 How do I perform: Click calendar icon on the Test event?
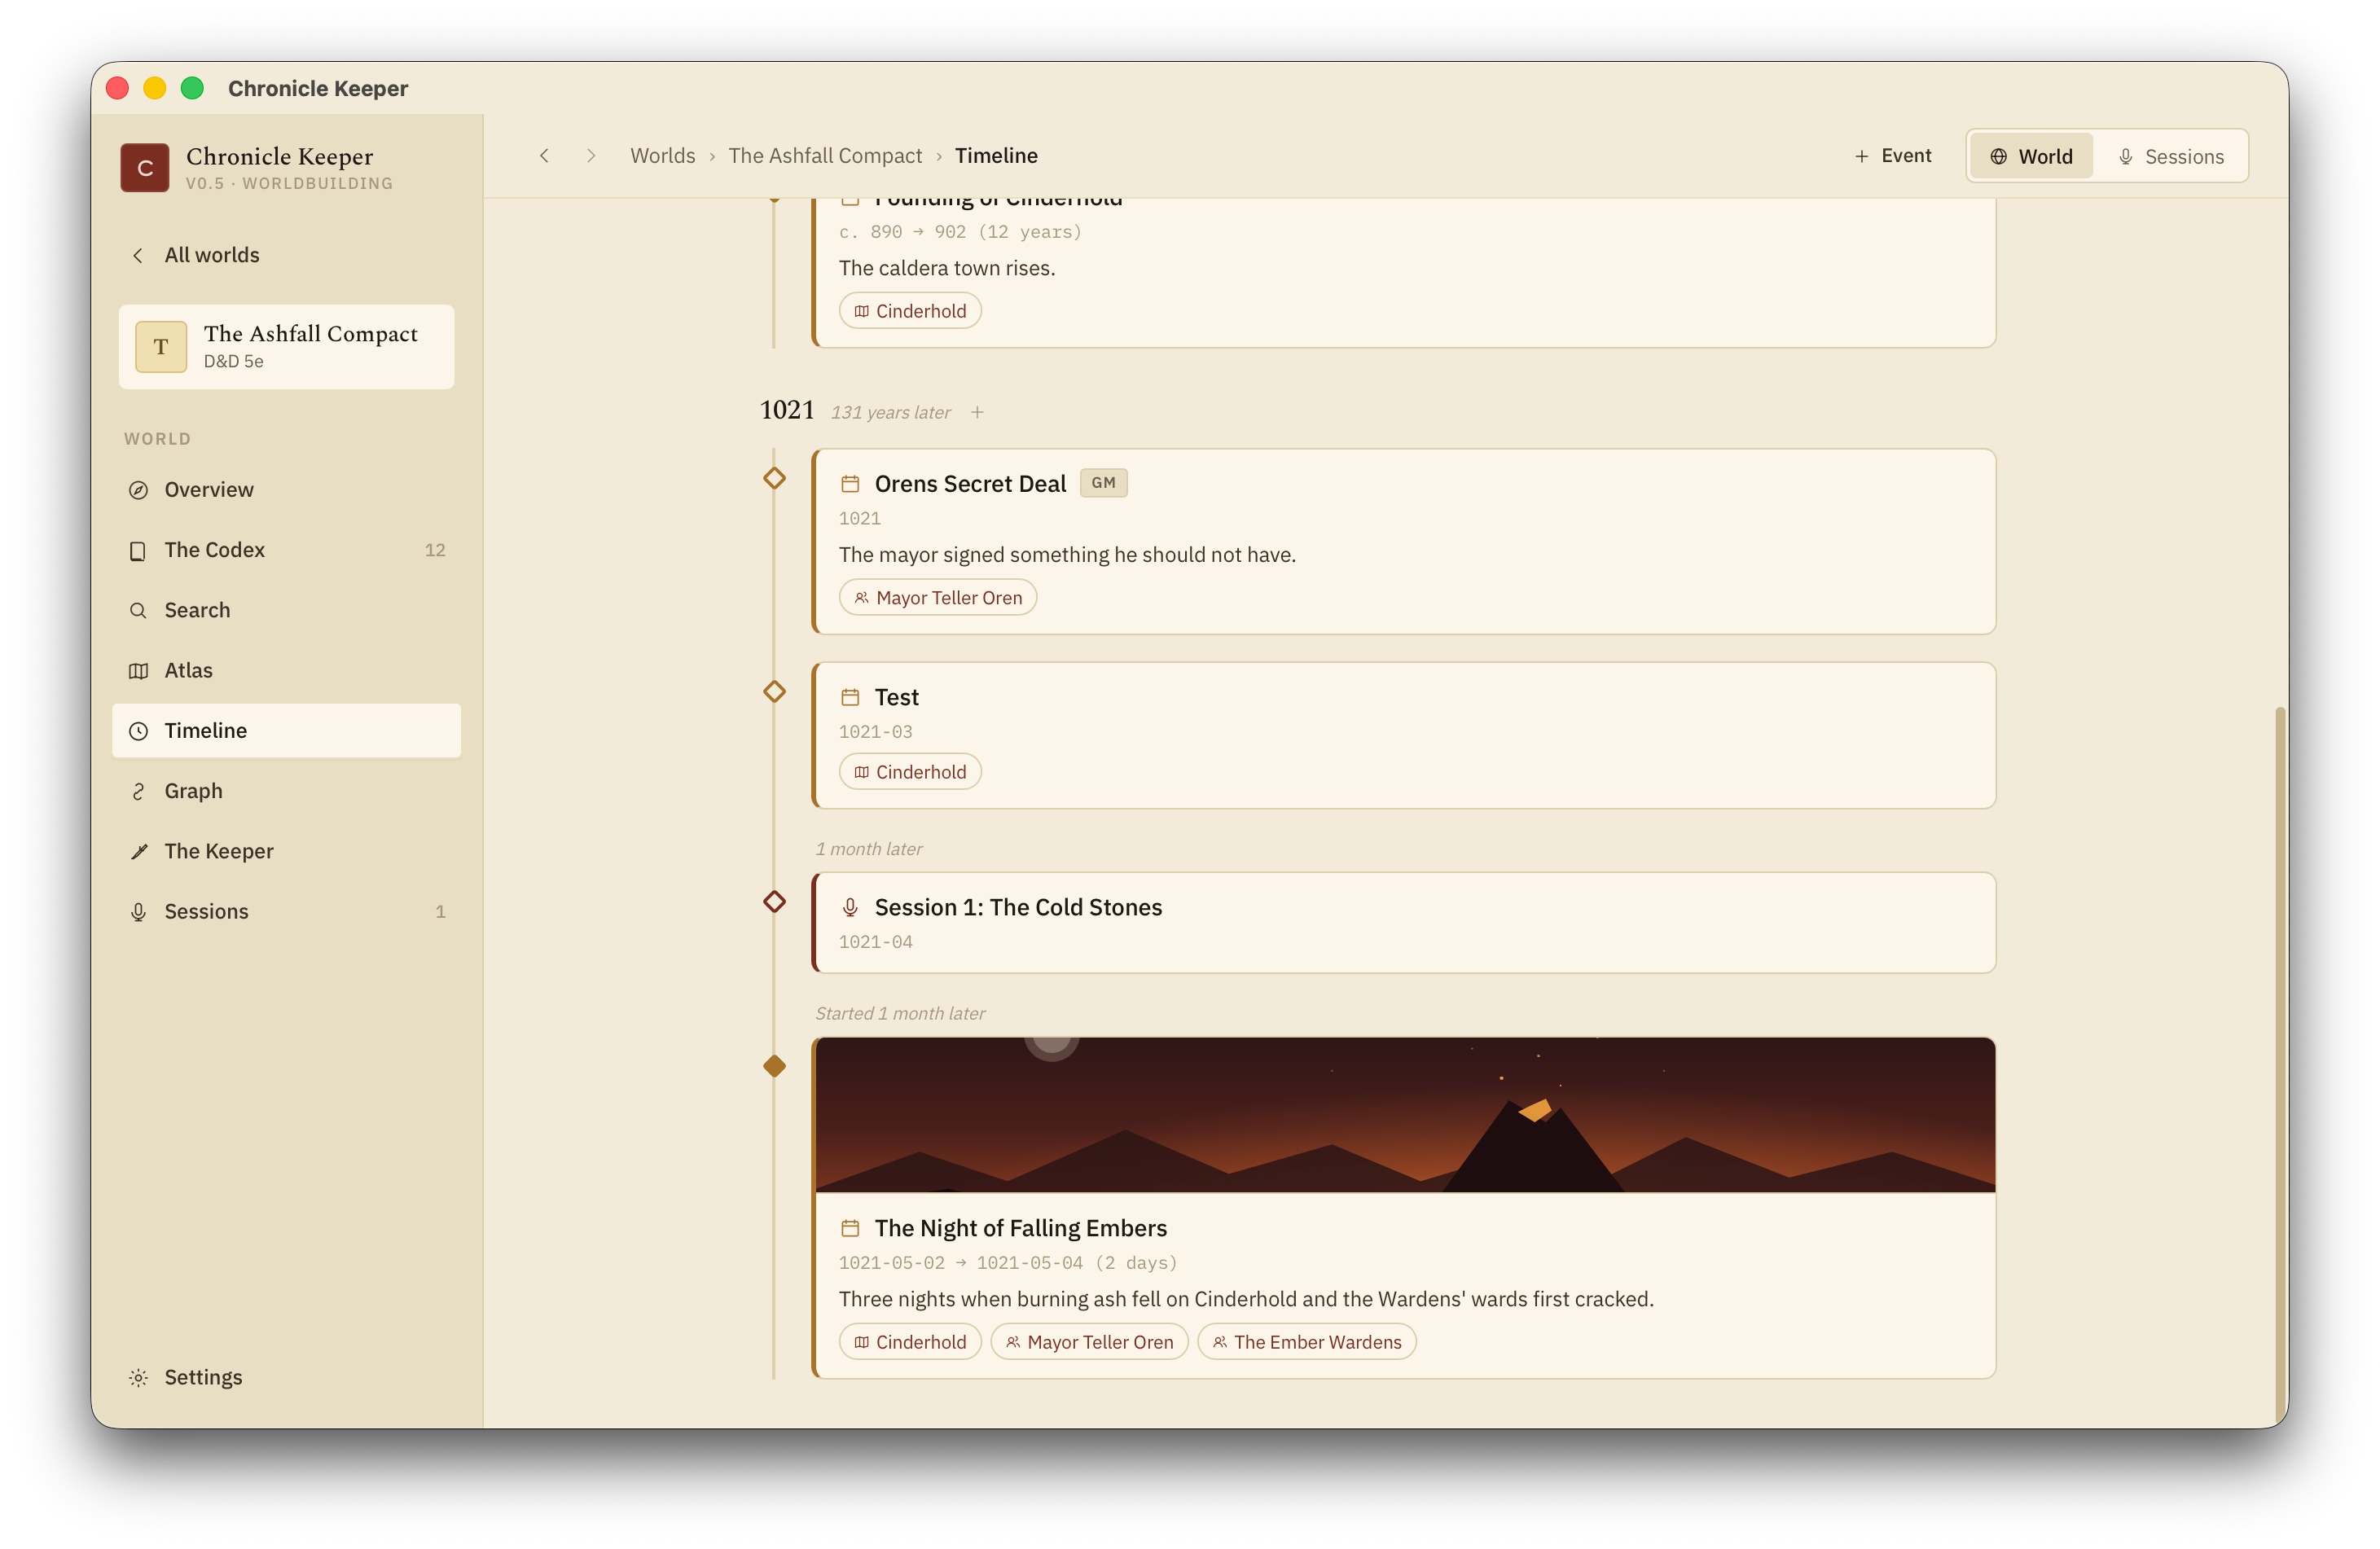click(x=850, y=697)
